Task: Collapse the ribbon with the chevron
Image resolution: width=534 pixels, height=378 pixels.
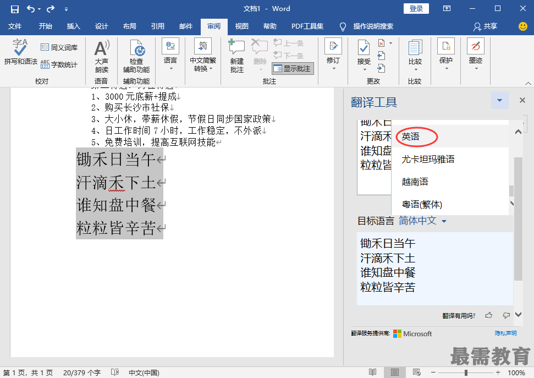Action: point(528,83)
